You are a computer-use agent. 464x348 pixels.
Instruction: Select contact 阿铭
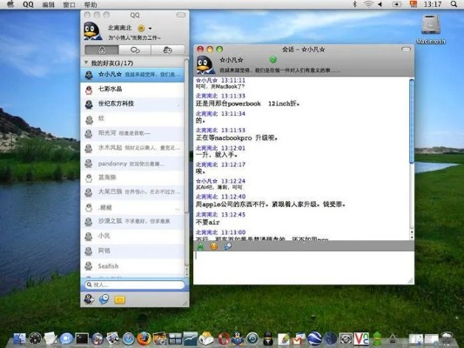pyautogui.click(x=132, y=251)
